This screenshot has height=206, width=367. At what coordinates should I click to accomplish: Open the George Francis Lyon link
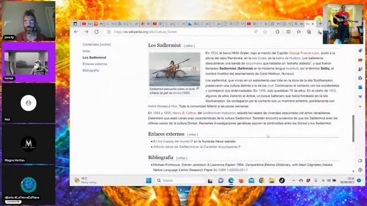[x=304, y=53]
